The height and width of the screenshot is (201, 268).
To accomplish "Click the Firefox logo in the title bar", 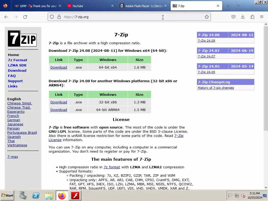I will (x=5, y=6).
